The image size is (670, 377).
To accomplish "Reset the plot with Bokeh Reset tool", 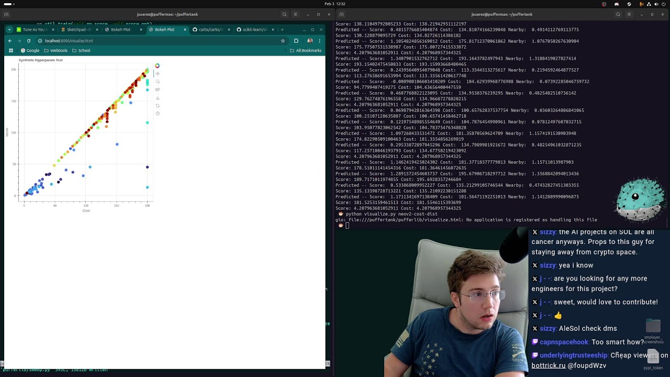I will [158, 106].
